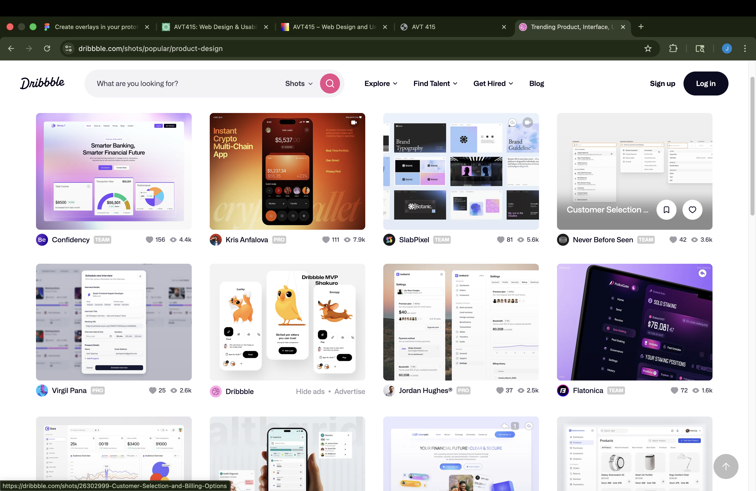The height and width of the screenshot is (491, 756).
Task: Click the pink search magnifier button
Action: [x=330, y=83]
